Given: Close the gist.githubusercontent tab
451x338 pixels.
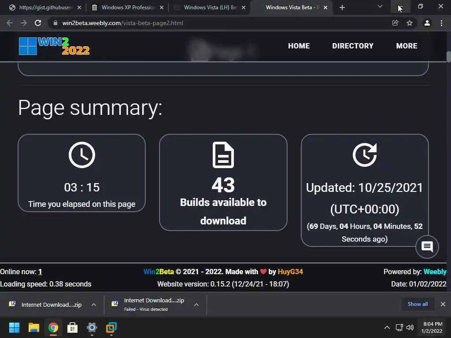Looking at the screenshot, I should (x=79, y=7).
